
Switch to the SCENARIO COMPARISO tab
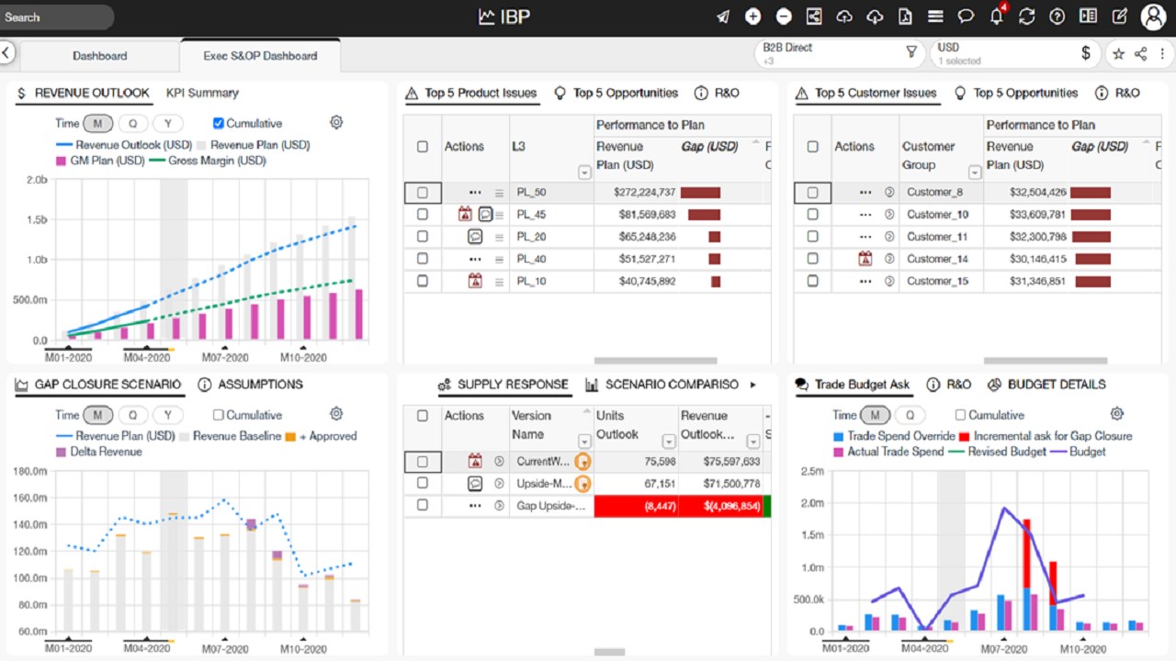[x=661, y=385]
